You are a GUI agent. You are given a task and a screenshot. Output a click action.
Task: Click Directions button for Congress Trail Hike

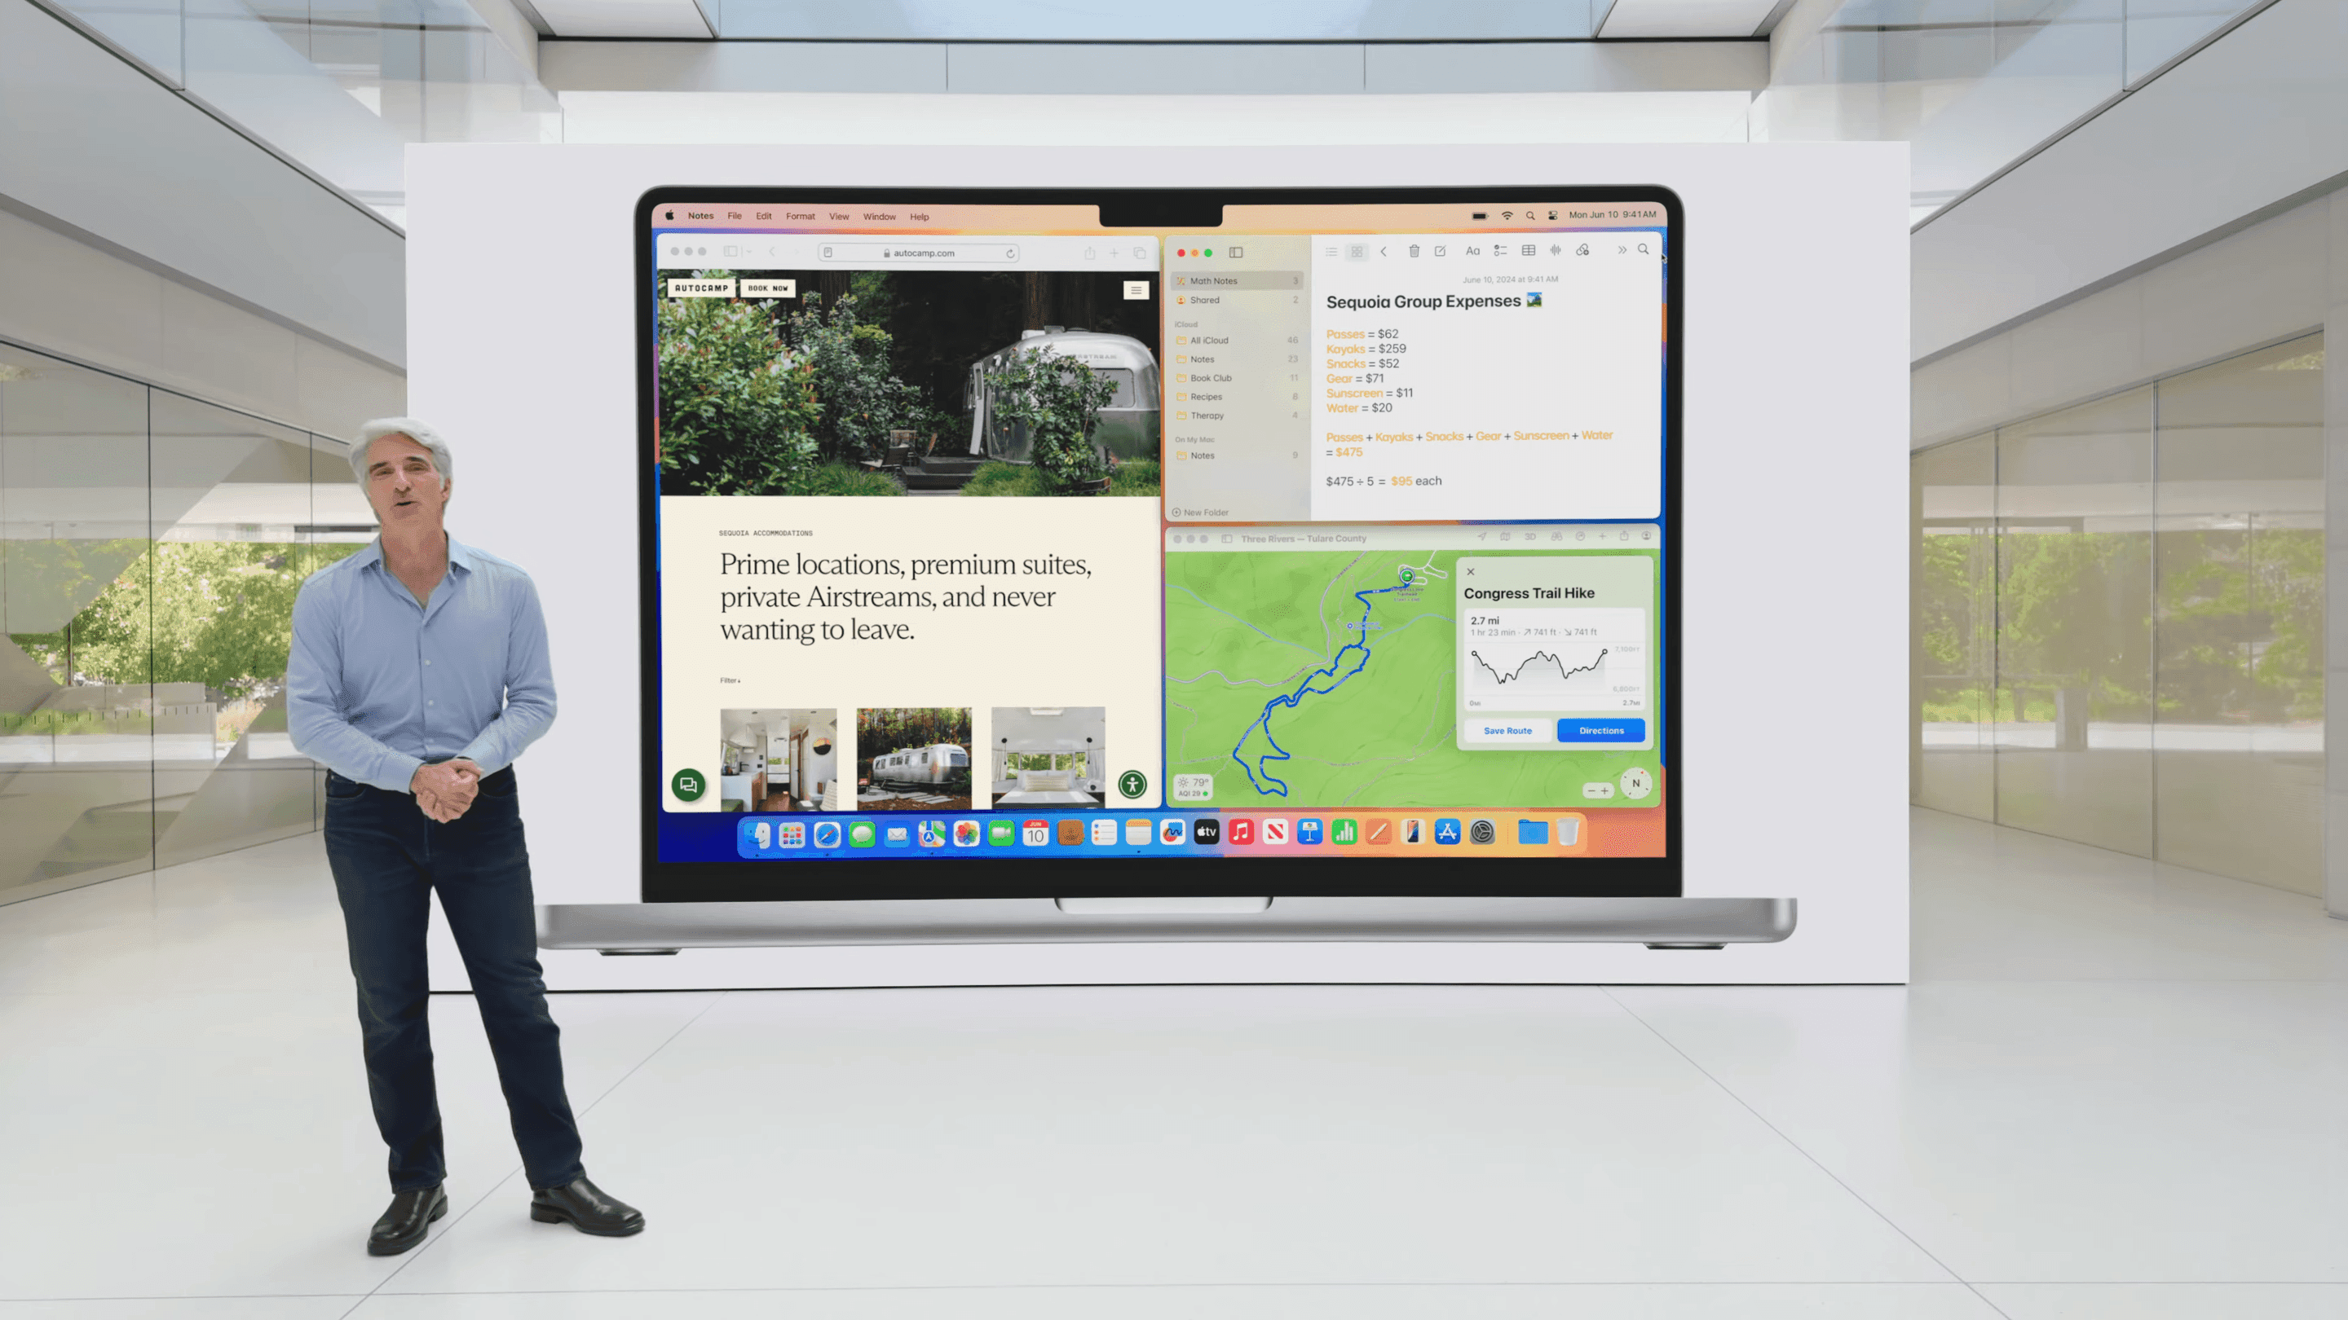pyautogui.click(x=1601, y=730)
